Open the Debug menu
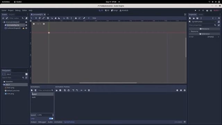This screenshot has width=222, height=125. coord(18,10)
